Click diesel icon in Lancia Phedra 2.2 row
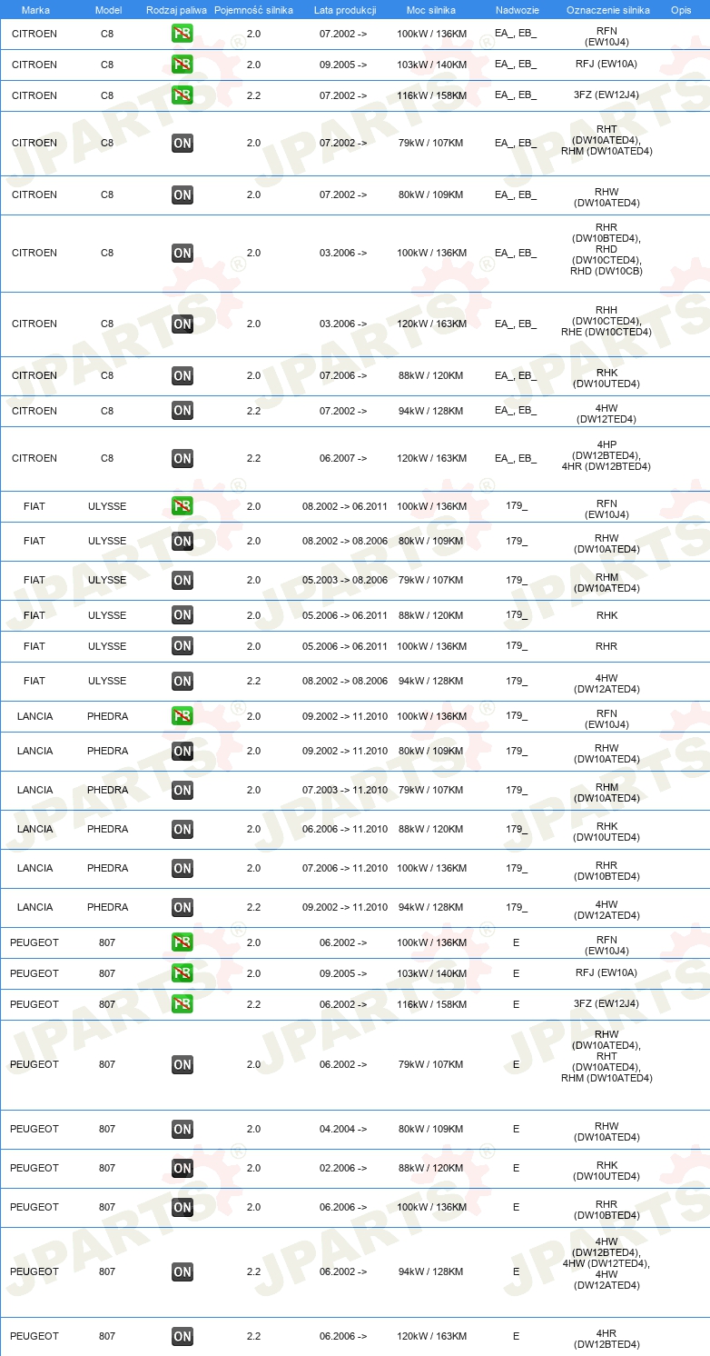Image resolution: width=710 pixels, height=1356 pixels. tap(182, 907)
